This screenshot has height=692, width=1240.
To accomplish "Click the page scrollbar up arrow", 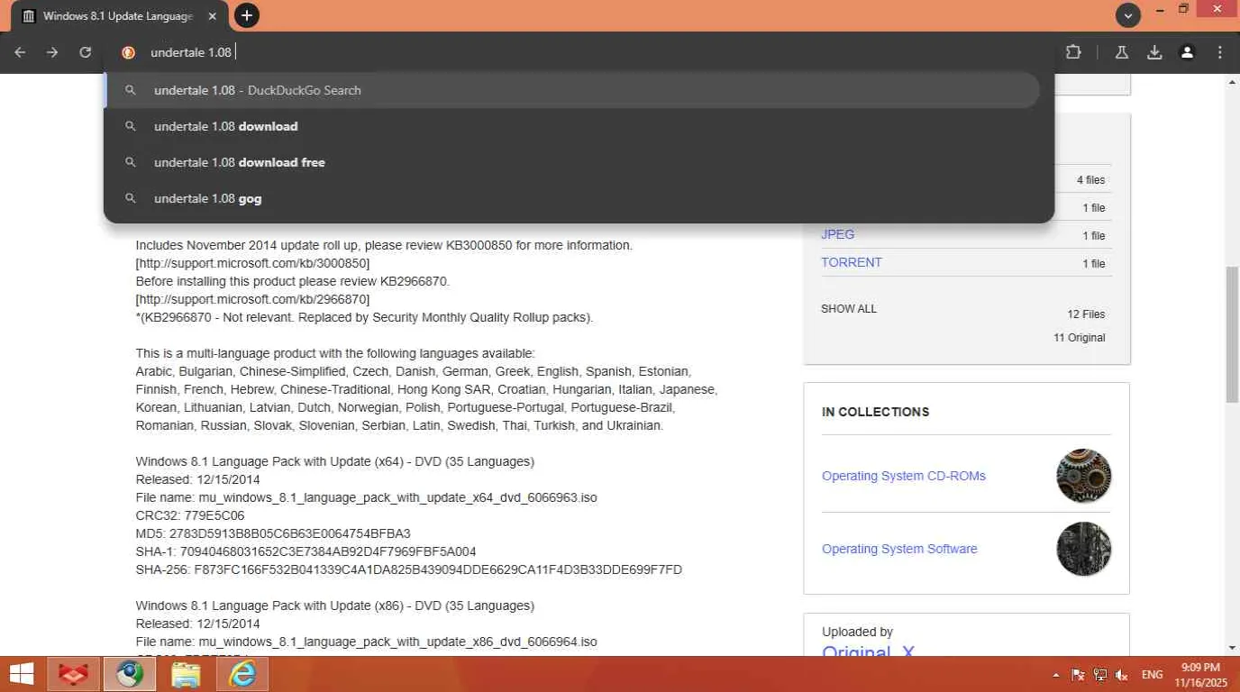I will [1232, 83].
